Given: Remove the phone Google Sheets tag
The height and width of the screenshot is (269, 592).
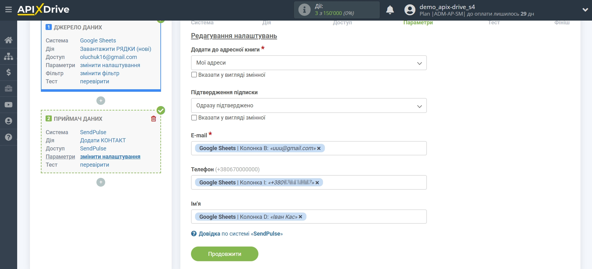Looking at the screenshot, I should [x=317, y=183].
